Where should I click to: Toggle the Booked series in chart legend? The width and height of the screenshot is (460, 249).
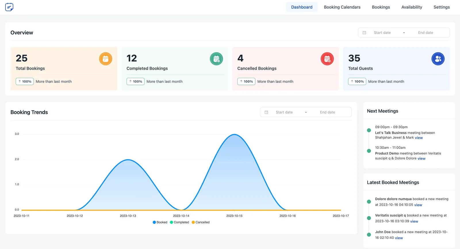coord(160,222)
